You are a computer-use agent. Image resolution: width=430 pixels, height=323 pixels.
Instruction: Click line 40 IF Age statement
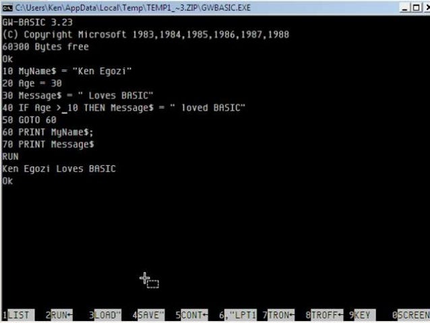[x=124, y=108]
